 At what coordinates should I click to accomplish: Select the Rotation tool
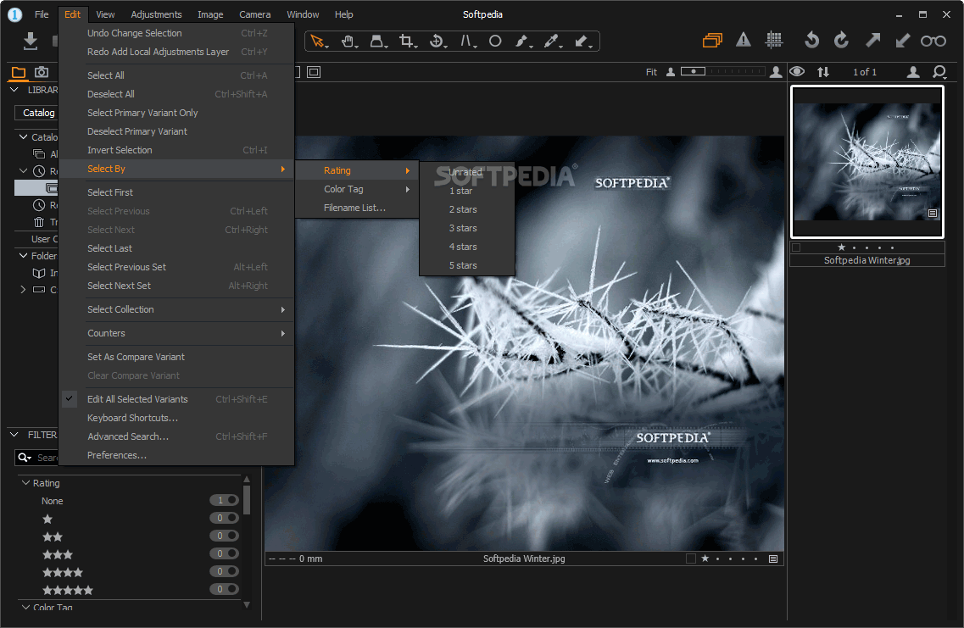coord(437,42)
